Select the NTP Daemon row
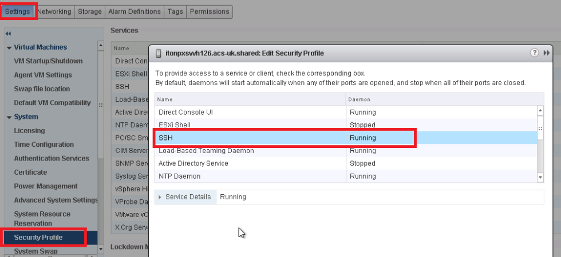This screenshot has width=561, height=257. click(346, 176)
